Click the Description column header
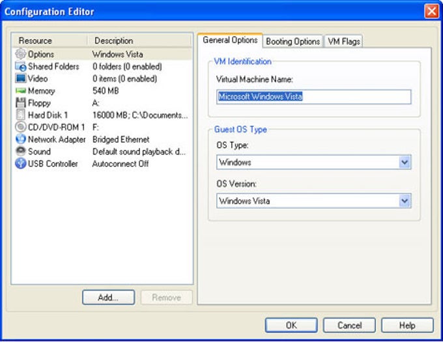This screenshot has height=342, width=443. [x=139, y=40]
